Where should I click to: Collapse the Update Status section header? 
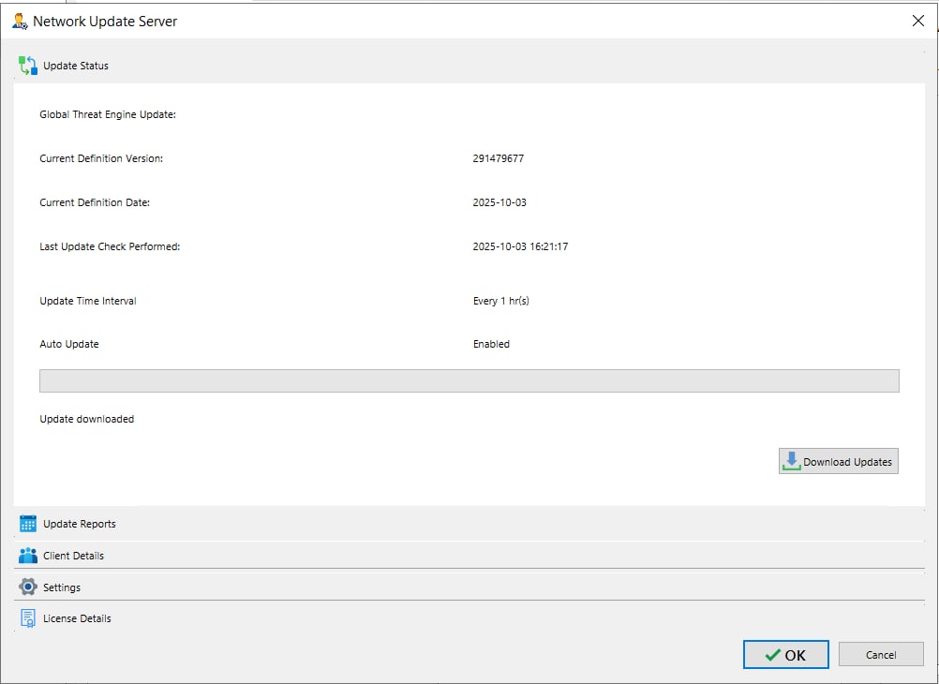coord(76,66)
